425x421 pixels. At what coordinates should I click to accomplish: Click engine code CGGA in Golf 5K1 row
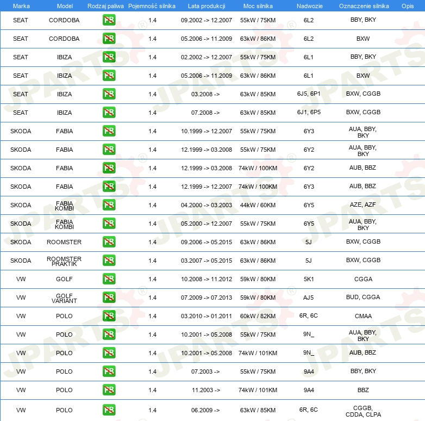363,279
